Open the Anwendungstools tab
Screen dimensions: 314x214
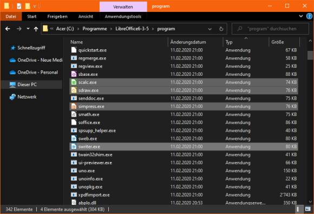[x=123, y=16]
